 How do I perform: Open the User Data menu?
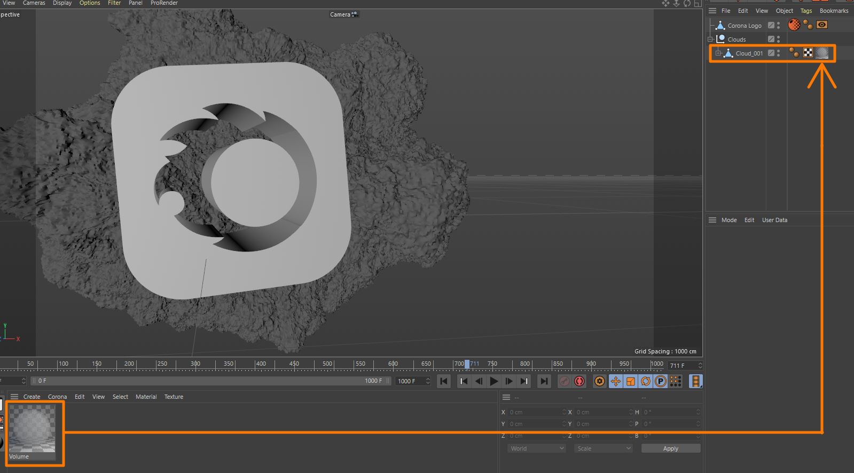774,220
